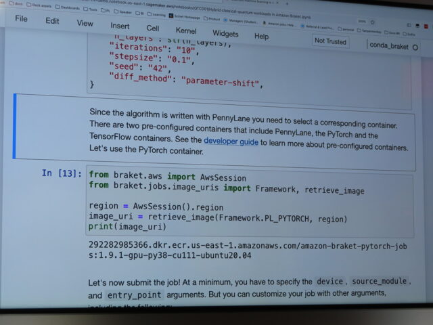Click the black browser extension icon

(417, 26)
